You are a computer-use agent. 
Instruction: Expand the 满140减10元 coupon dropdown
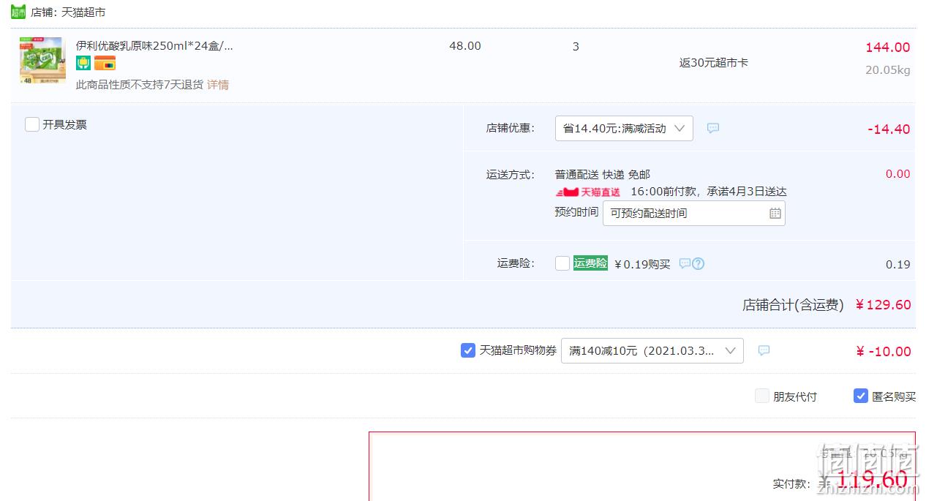652,350
